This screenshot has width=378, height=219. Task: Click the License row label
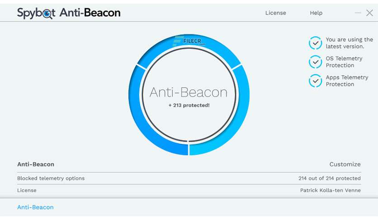coord(27,190)
